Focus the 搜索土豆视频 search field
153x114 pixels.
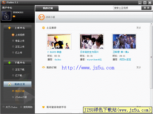pos(127,8)
